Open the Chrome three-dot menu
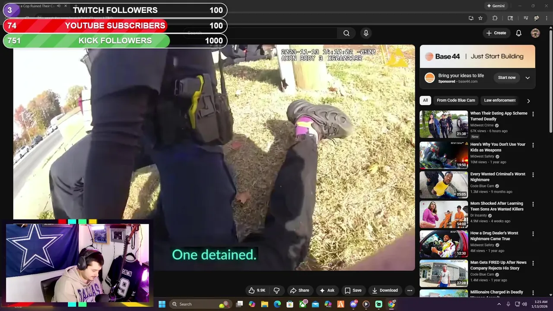 [546, 18]
